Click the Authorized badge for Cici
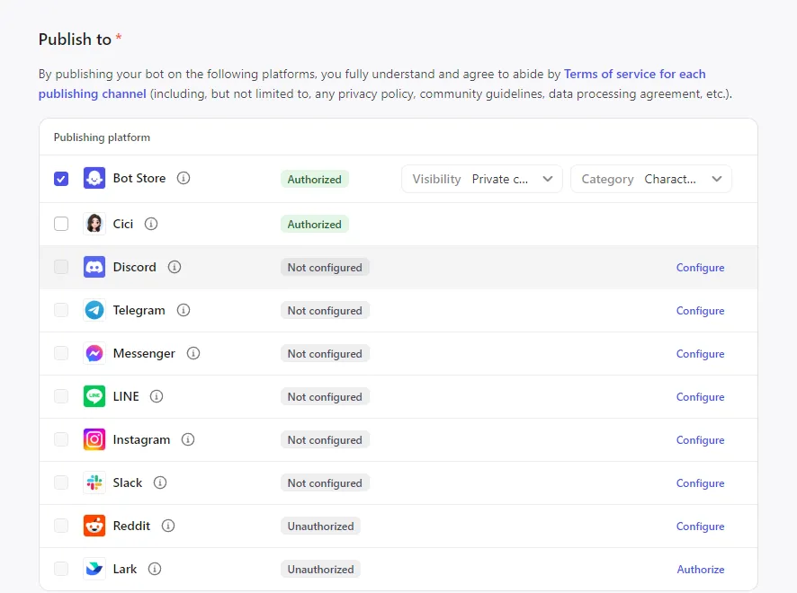Image resolution: width=797 pixels, height=593 pixels. tap(315, 225)
